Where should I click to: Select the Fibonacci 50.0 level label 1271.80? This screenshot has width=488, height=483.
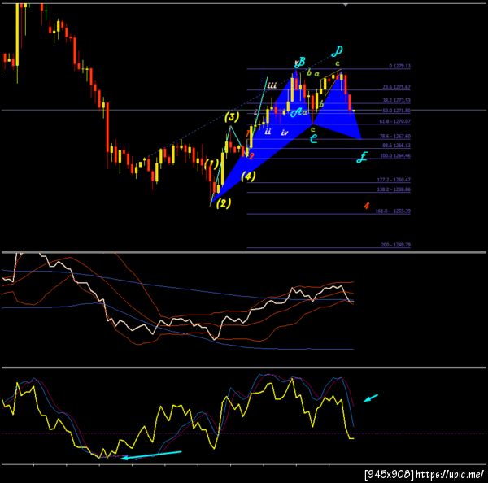coord(396,111)
